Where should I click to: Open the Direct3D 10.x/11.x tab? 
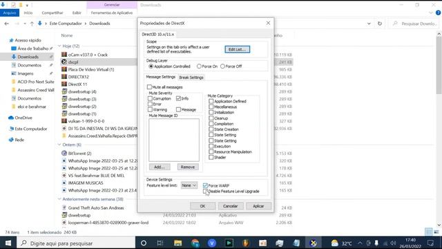pos(158,34)
